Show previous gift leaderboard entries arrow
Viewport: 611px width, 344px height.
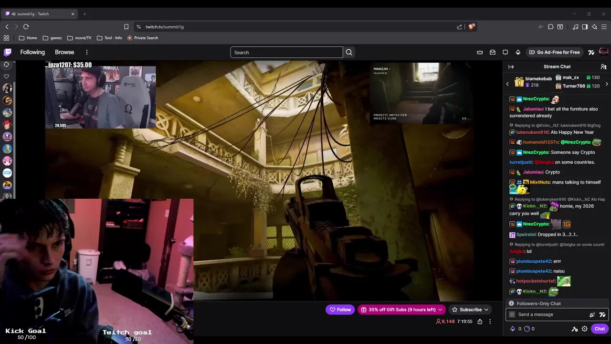click(x=507, y=84)
